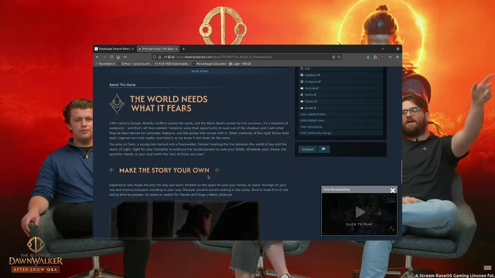Click Find Community Groups

pos(316,133)
